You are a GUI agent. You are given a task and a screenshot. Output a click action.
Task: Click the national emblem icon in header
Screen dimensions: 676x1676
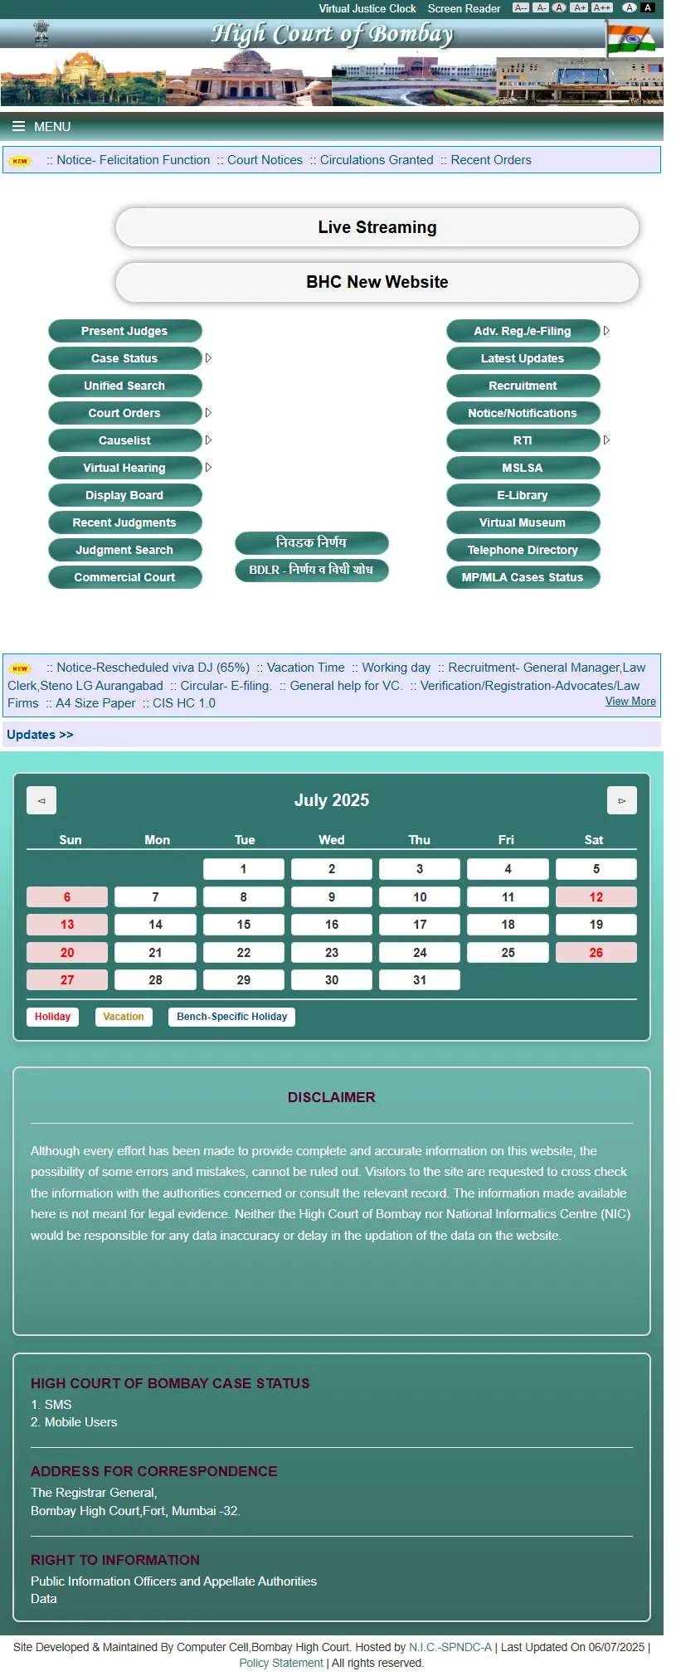(41, 33)
